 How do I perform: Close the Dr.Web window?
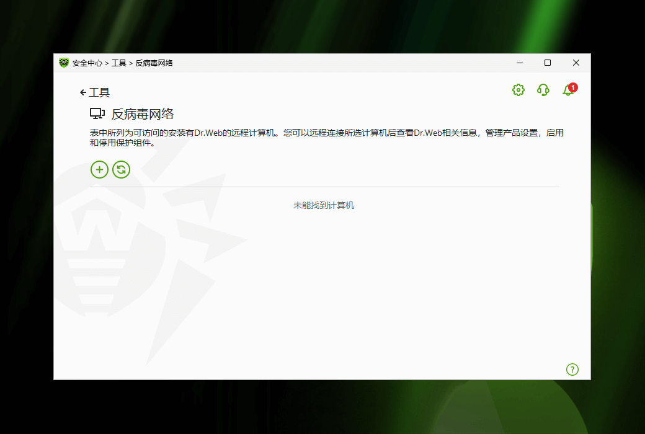coord(576,63)
